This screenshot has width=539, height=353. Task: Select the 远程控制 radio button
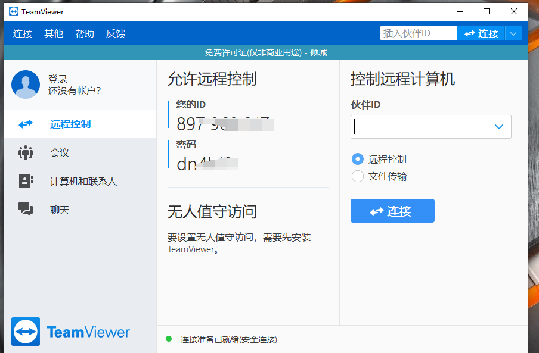[x=358, y=159]
